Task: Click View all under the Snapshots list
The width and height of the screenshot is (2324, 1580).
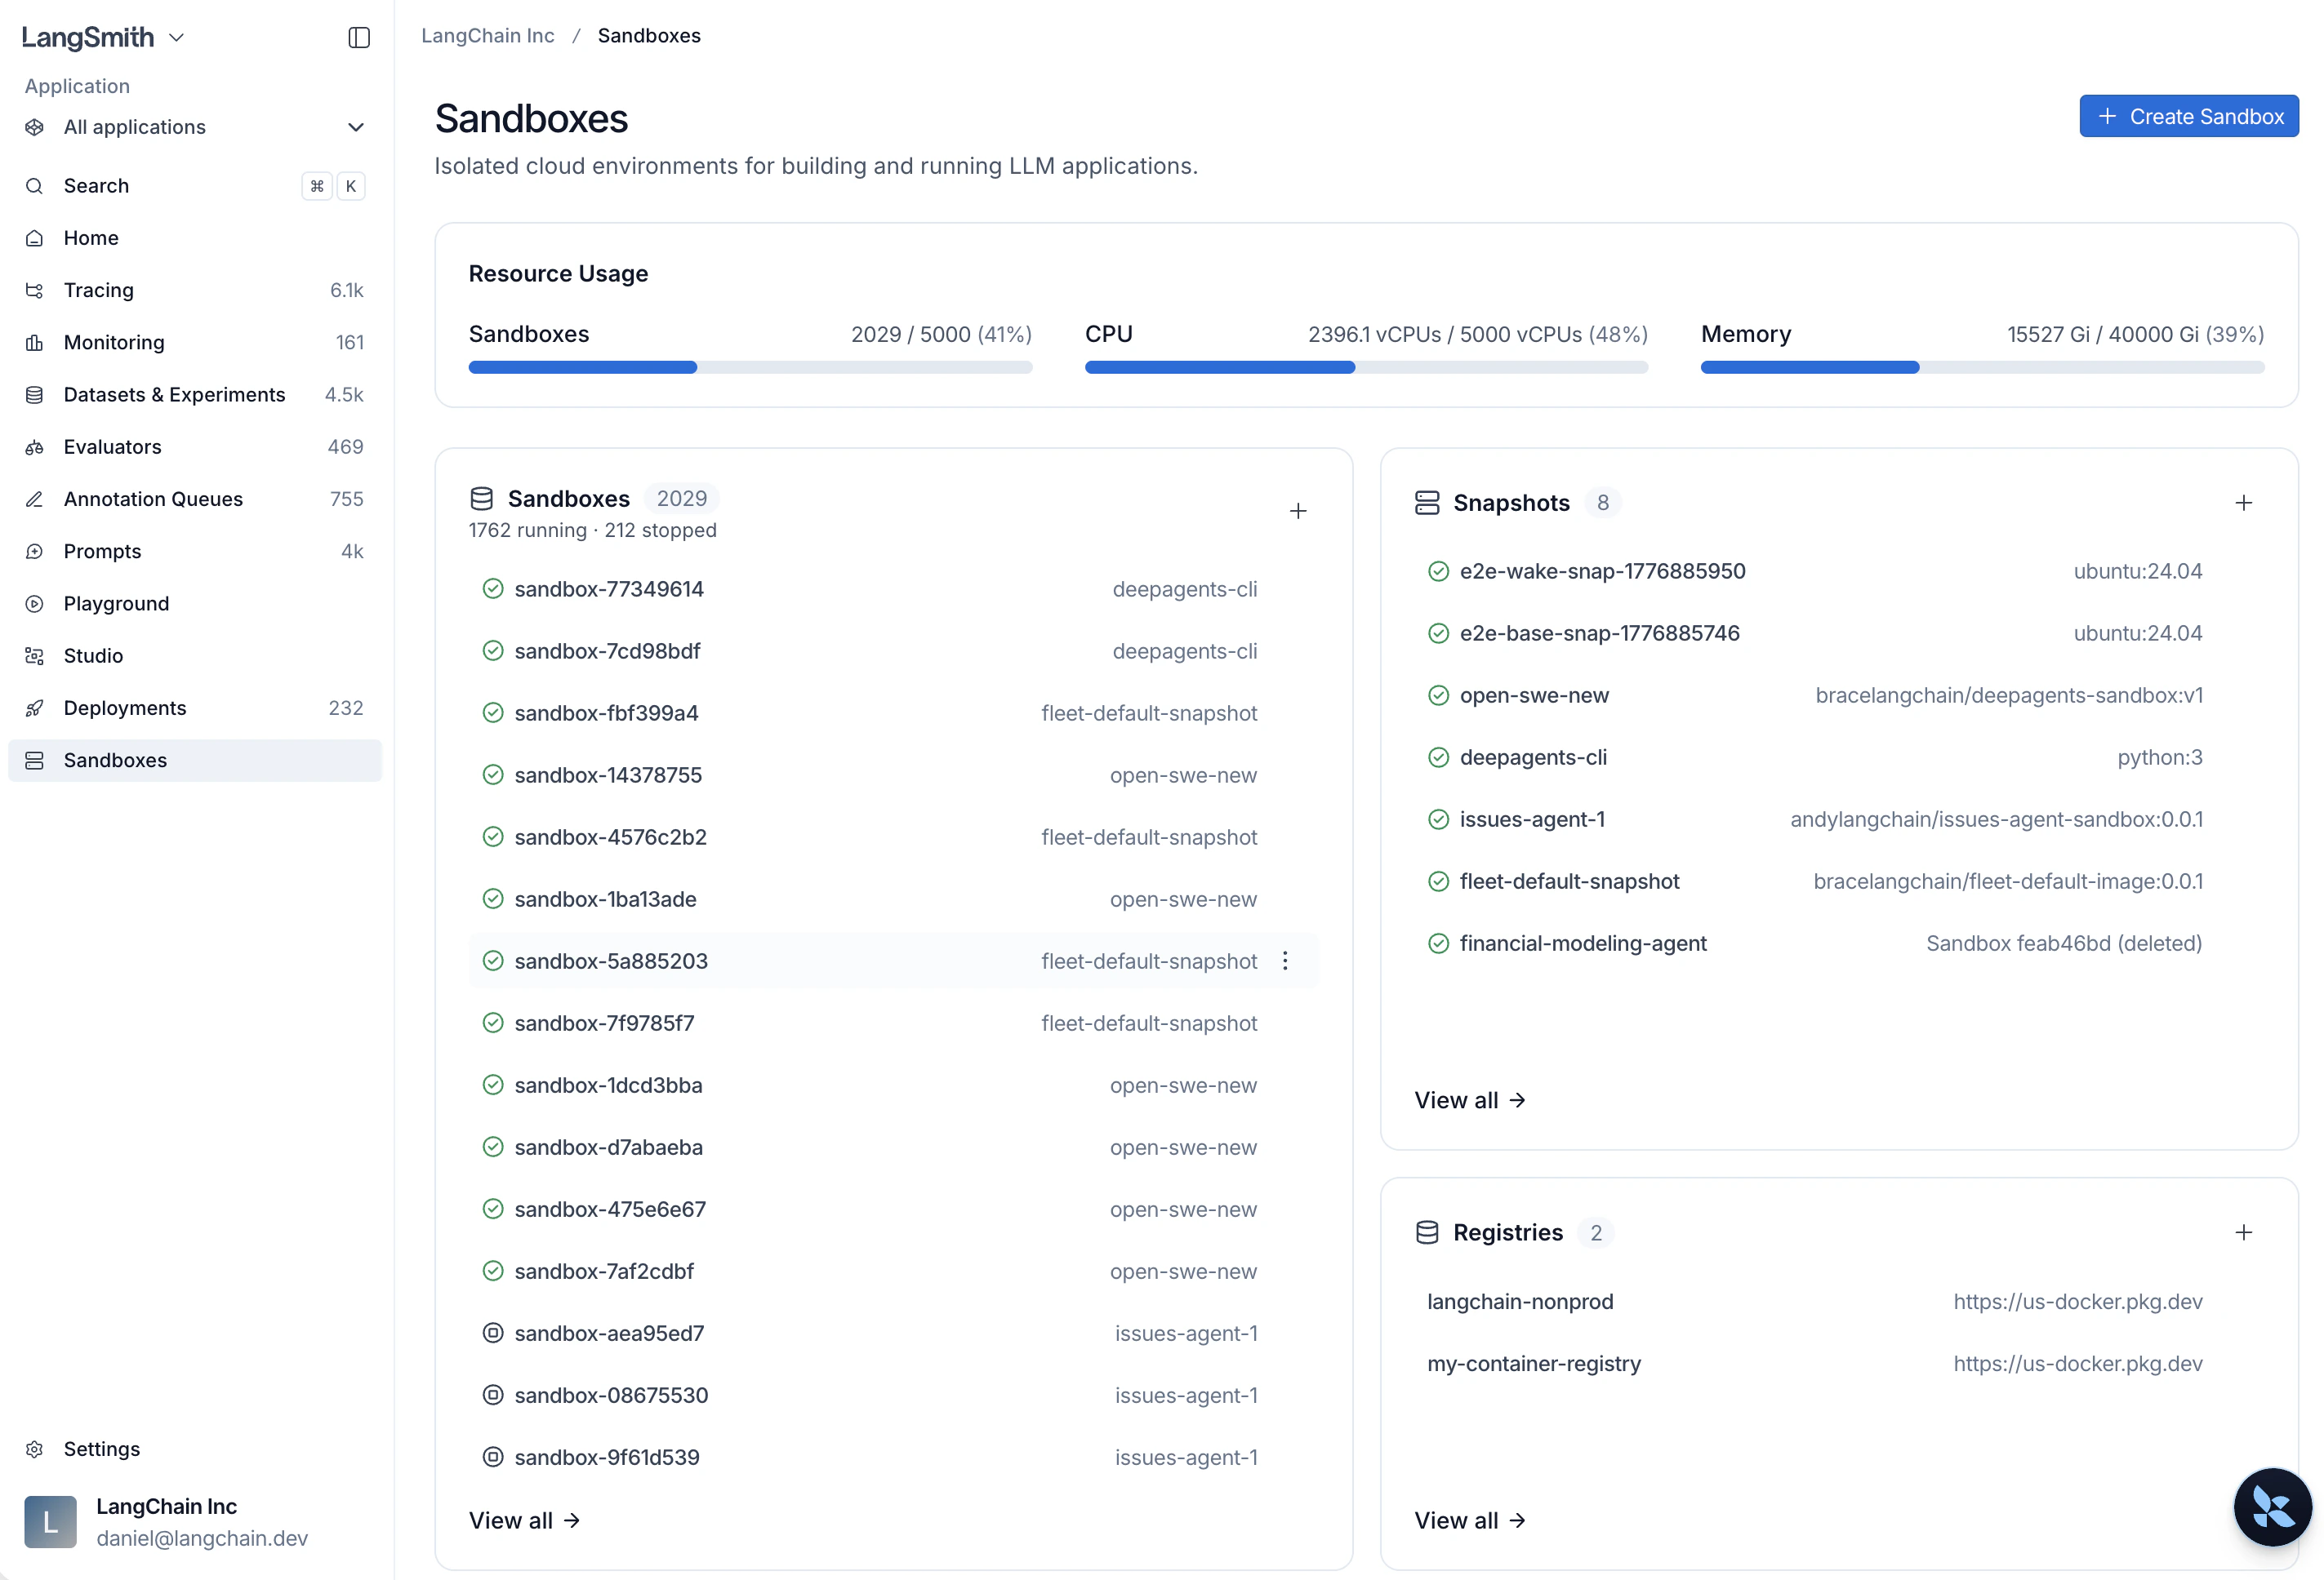Action: [x=1469, y=1099]
